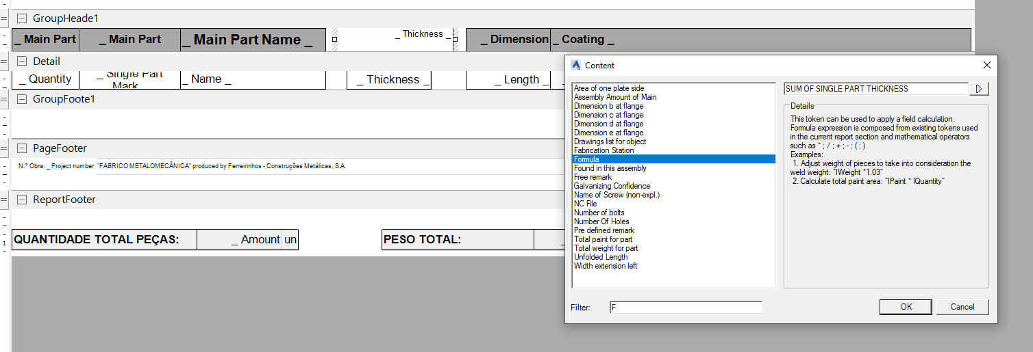Select 'Fabrication Station' token
1033x352 pixels.
[x=604, y=150]
